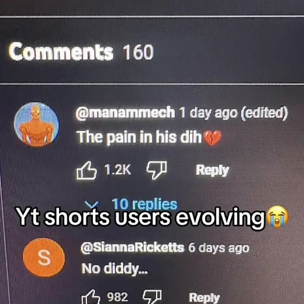Expand the 10 replies chevron arrow
This screenshot has height=304, width=304.
[x=92, y=204]
